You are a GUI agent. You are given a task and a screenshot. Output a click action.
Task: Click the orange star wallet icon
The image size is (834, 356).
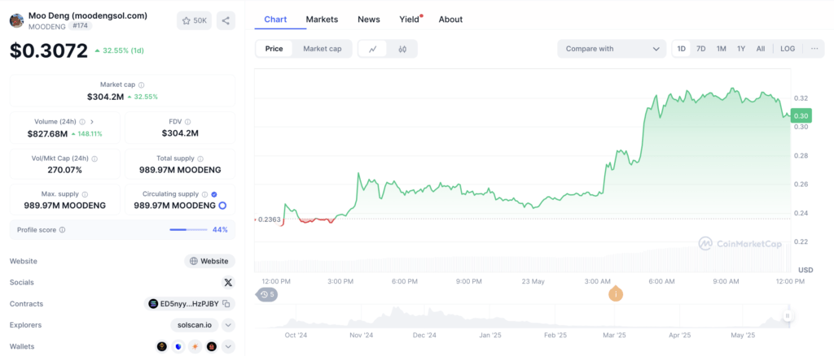coord(195,346)
